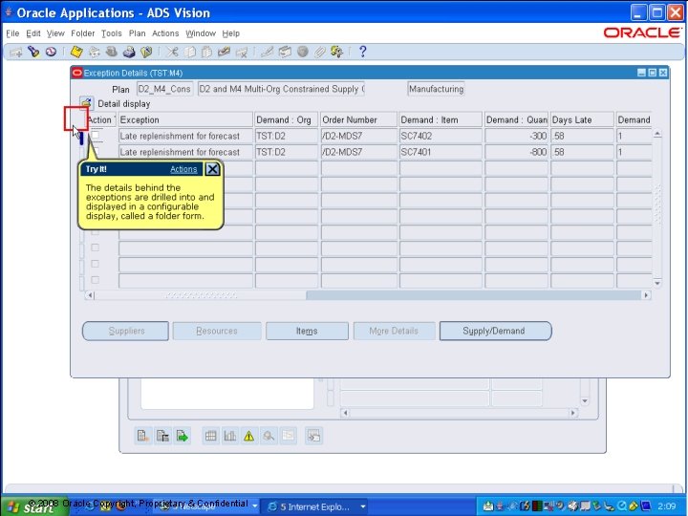688x516 pixels.
Task: Click the grid table icon in background window
Action: tap(210, 436)
